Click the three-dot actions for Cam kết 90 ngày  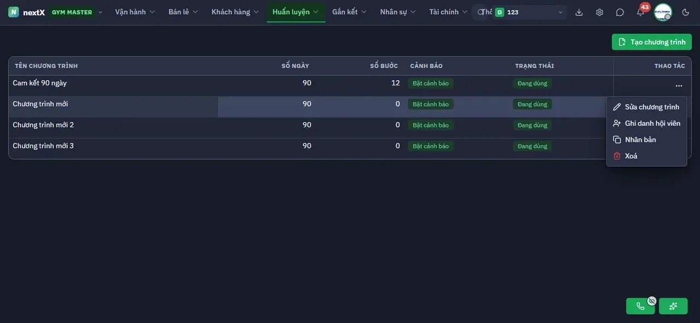pyautogui.click(x=679, y=86)
